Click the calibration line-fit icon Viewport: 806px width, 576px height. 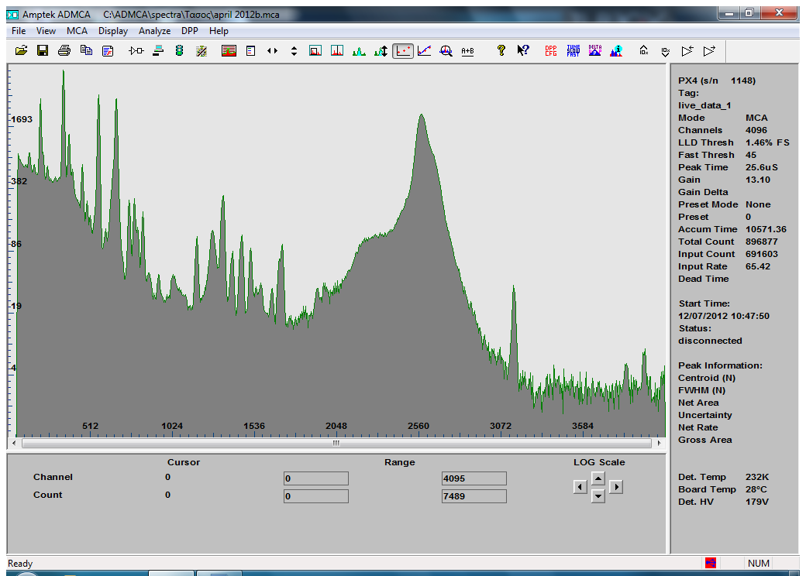(x=425, y=50)
